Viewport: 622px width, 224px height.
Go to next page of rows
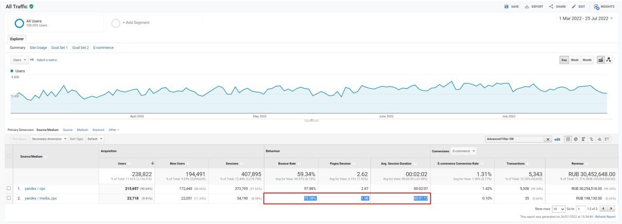tap(611, 208)
